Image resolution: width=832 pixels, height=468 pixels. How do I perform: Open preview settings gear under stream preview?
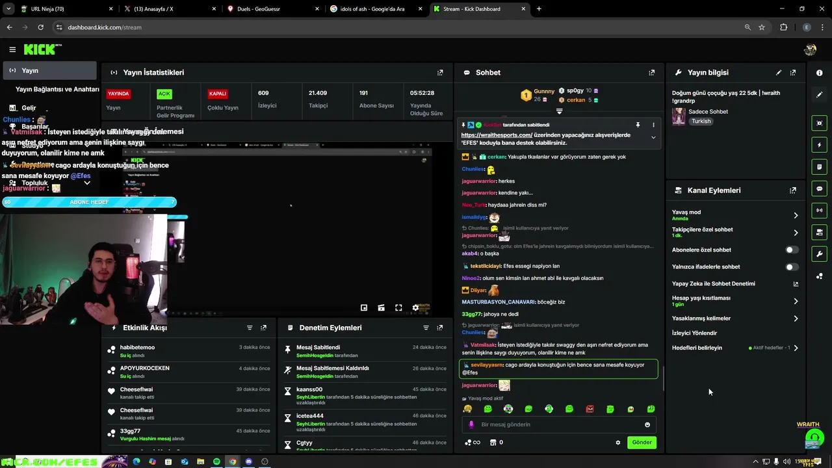[416, 308]
